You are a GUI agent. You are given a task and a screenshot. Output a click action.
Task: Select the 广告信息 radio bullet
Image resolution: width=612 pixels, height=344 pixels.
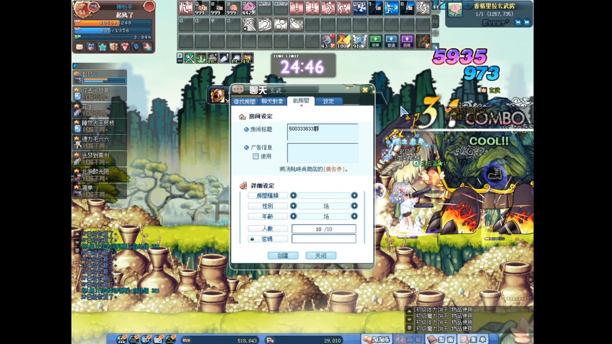point(246,147)
